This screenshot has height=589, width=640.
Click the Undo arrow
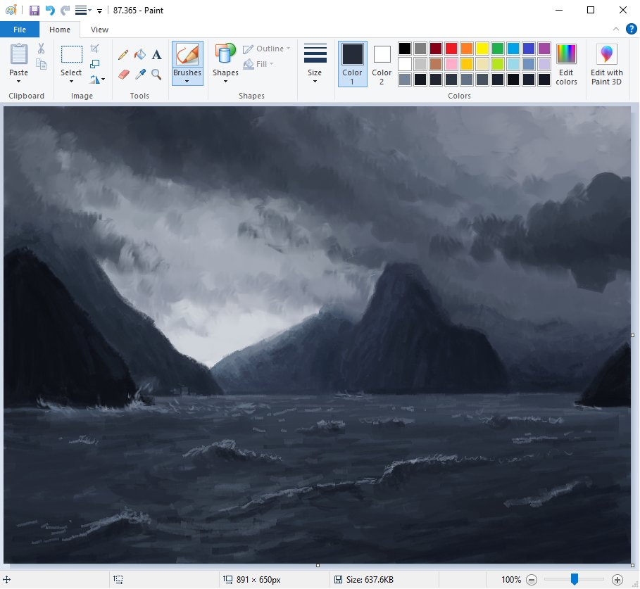pos(50,10)
